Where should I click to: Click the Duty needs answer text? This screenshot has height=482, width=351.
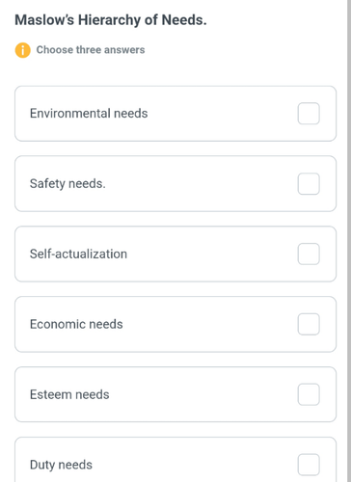[61, 465]
